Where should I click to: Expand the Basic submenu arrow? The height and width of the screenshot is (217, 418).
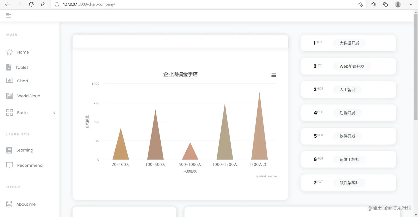coord(54,113)
